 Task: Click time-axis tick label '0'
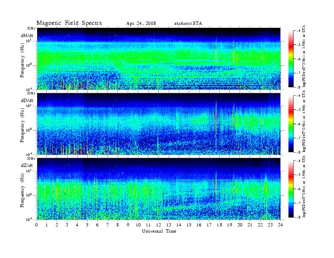[x=37, y=225]
